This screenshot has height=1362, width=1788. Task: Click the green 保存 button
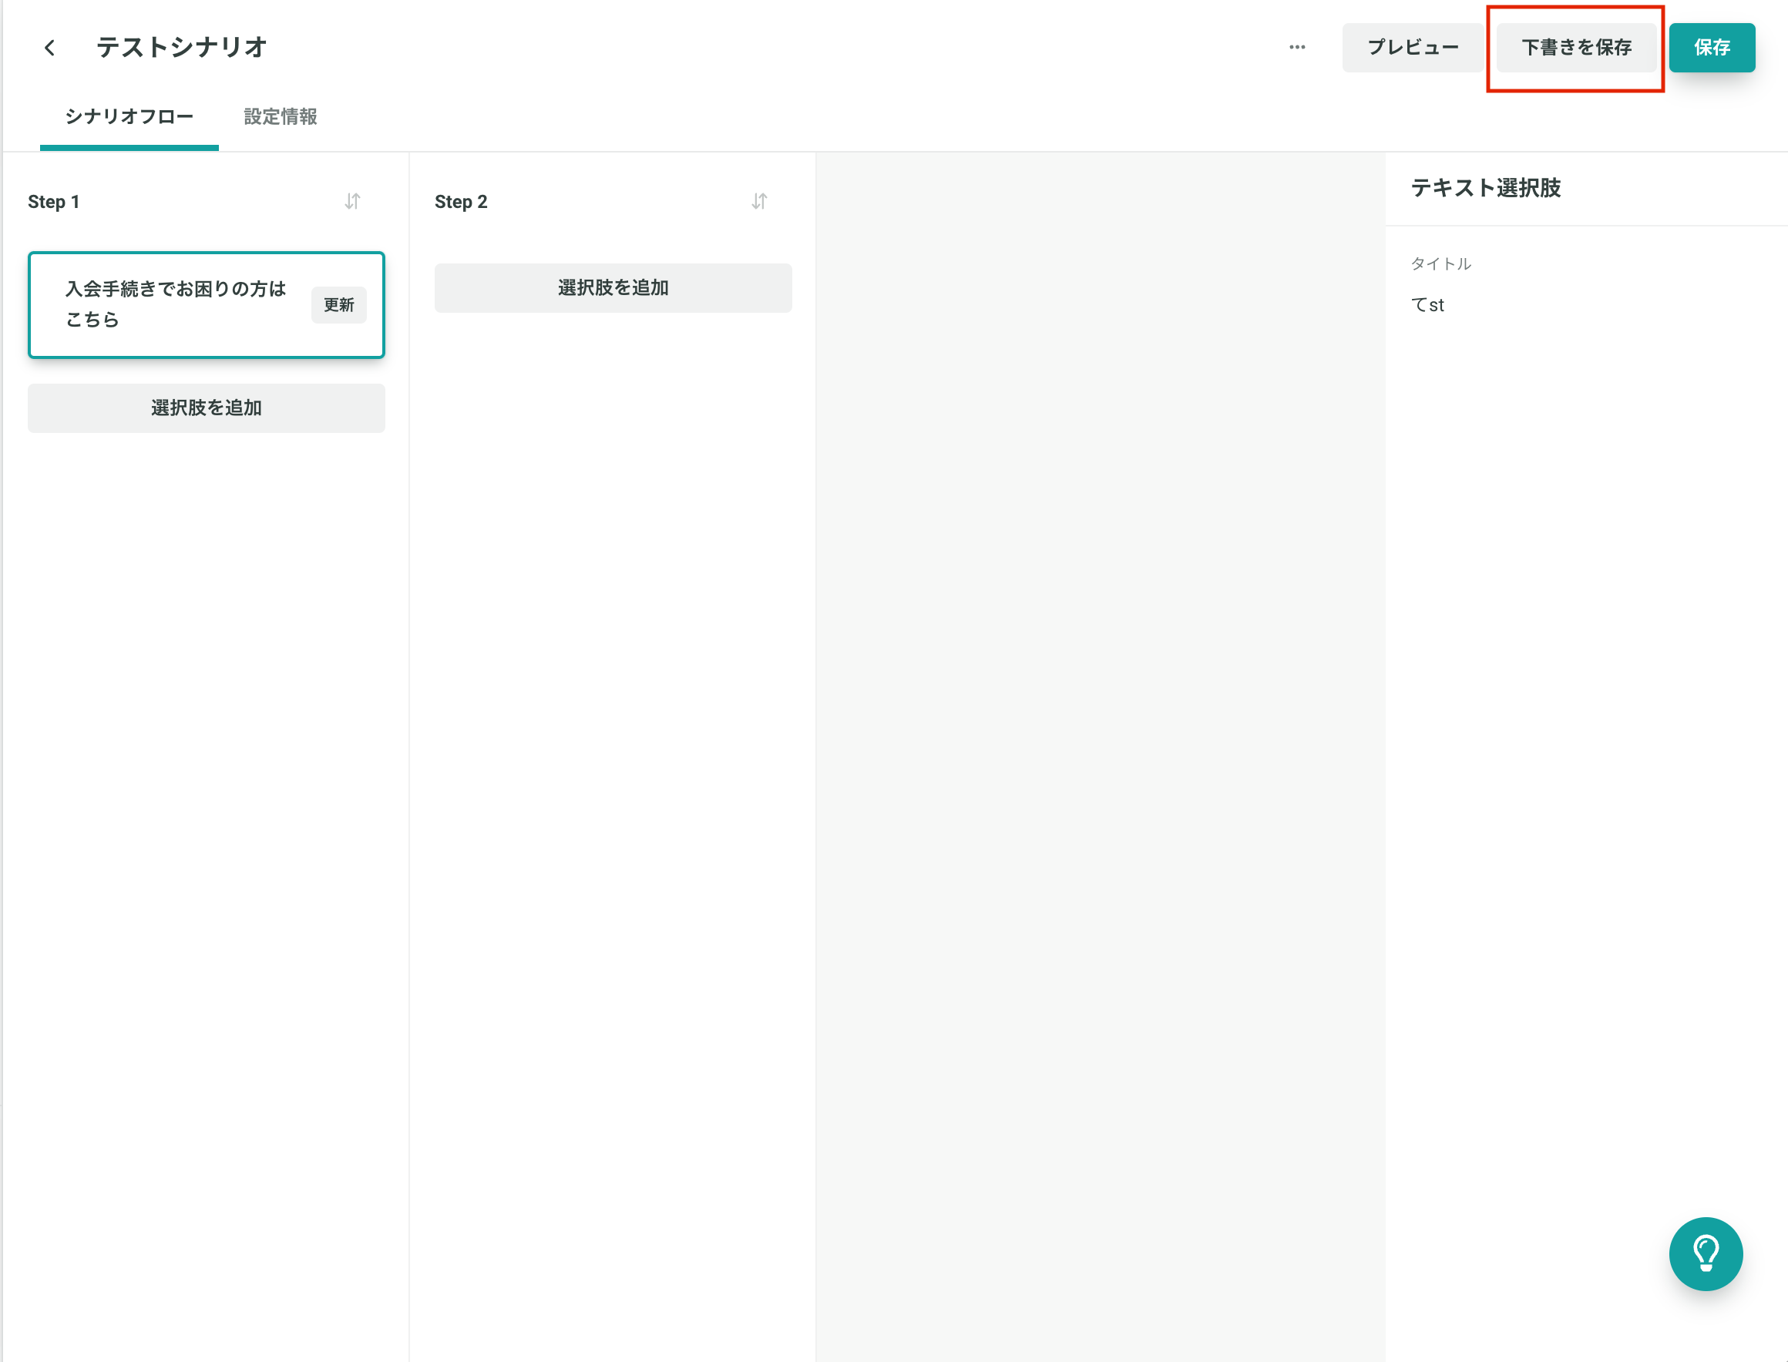1711,48
